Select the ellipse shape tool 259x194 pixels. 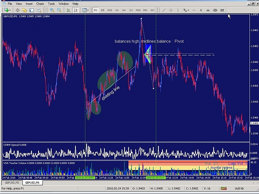click(x=215, y=10)
